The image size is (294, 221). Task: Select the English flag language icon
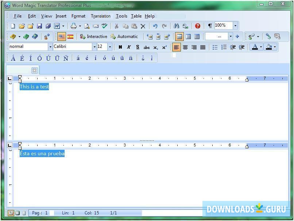(x=62, y=37)
